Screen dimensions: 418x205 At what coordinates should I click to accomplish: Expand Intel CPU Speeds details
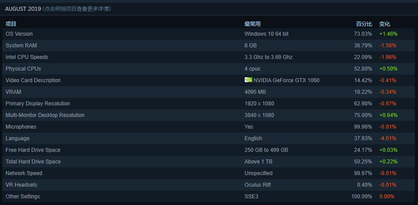point(209,57)
